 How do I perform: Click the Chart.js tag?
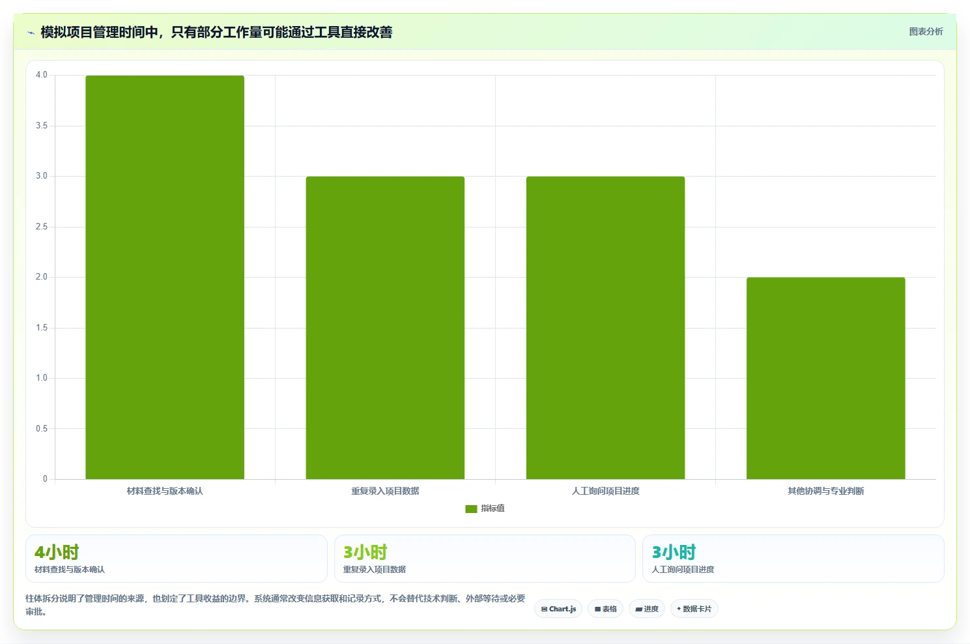click(558, 609)
